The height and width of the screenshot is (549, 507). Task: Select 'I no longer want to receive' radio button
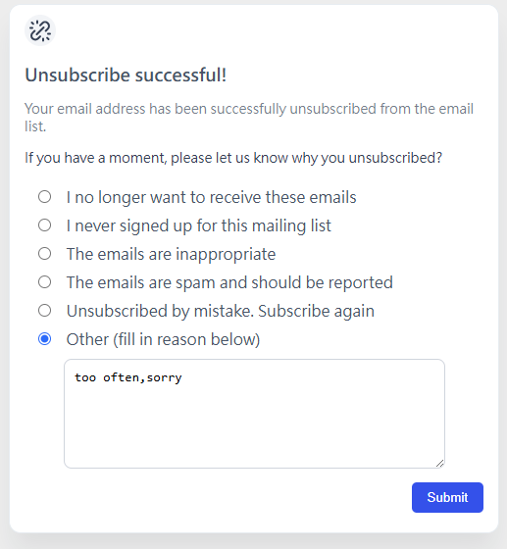[44, 197]
